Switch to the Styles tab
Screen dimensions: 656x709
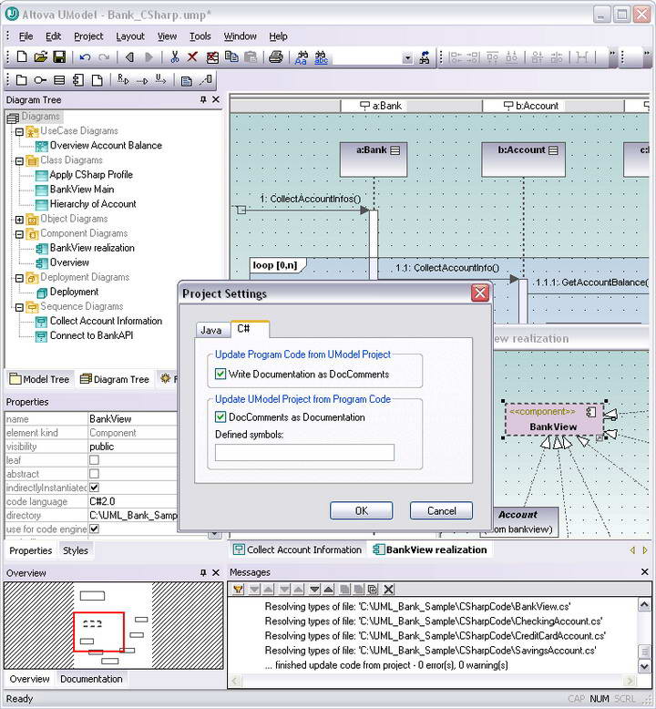point(76,550)
